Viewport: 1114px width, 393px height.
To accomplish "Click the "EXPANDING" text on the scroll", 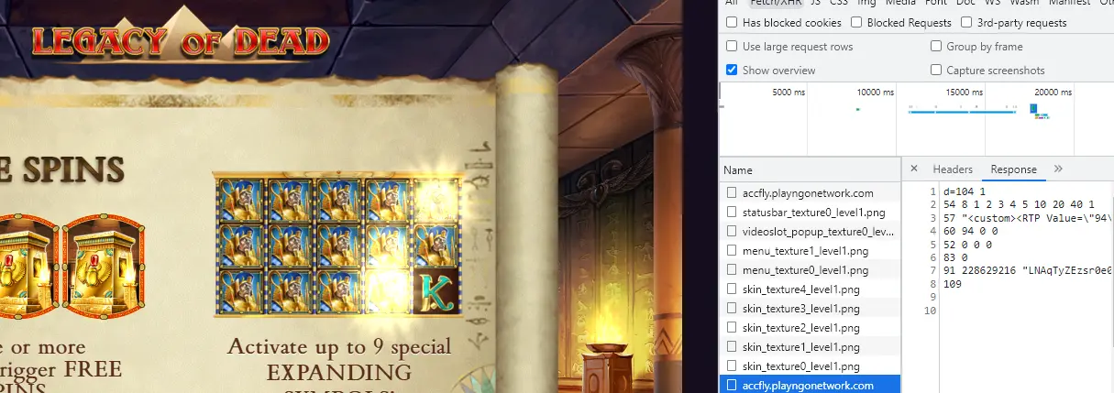I will click(339, 372).
